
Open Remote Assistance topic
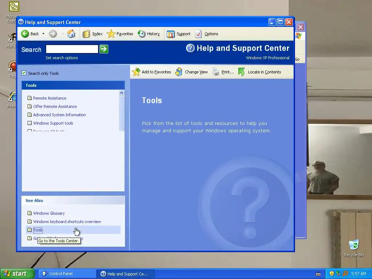tap(49, 98)
